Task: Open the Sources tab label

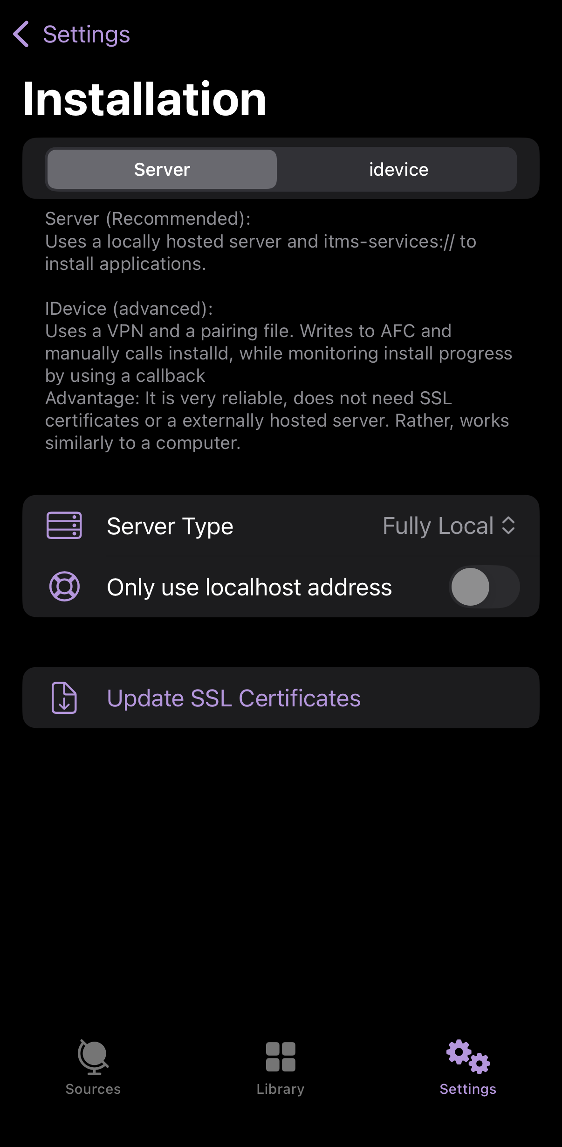Action: [93, 1089]
